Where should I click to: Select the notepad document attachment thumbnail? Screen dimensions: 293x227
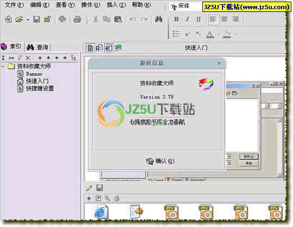(x=136, y=211)
